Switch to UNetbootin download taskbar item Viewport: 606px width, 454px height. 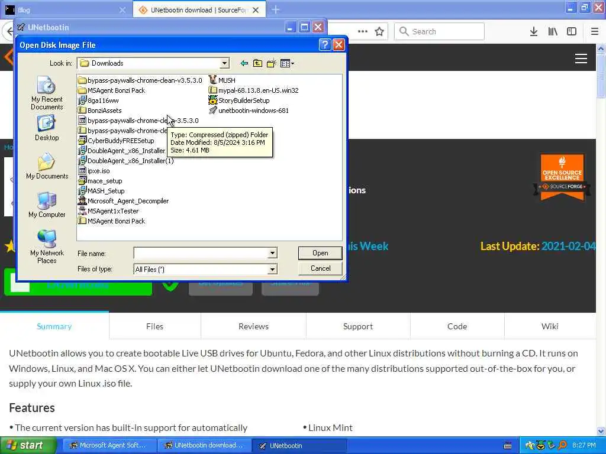pos(204,446)
